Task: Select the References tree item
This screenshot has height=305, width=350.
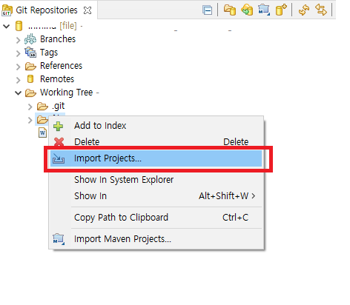Action: 61,66
